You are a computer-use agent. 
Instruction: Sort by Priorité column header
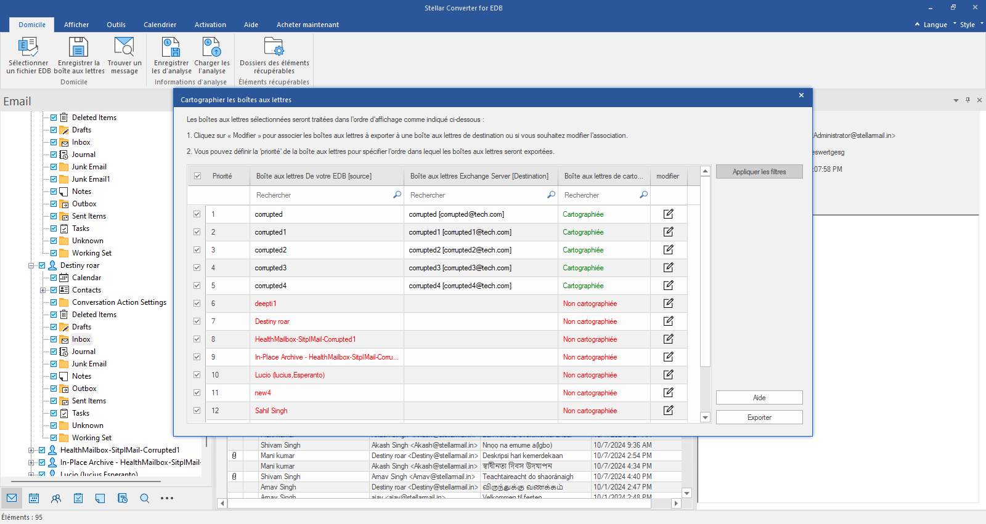point(222,176)
